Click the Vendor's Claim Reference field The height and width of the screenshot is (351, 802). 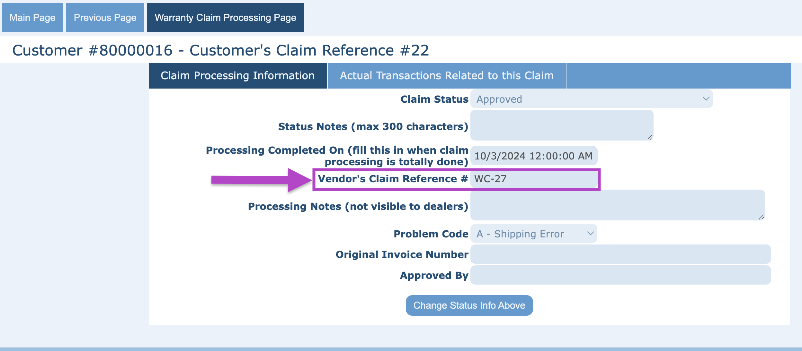pos(533,179)
